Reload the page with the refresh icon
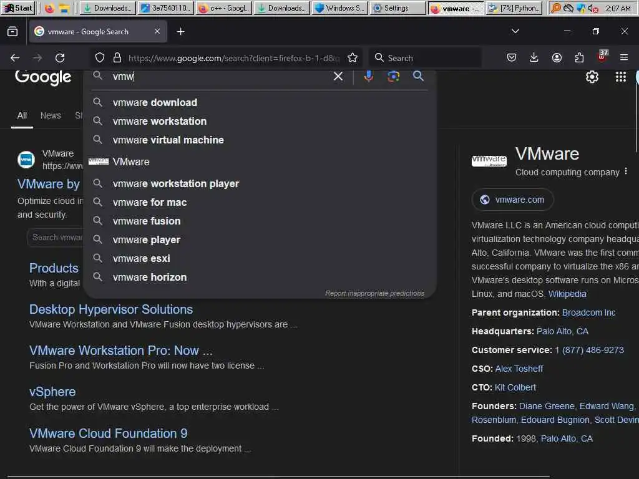This screenshot has height=479, width=639. click(x=60, y=58)
